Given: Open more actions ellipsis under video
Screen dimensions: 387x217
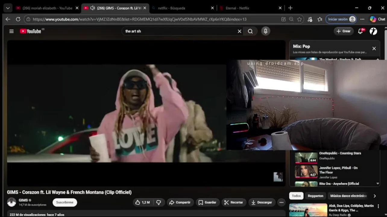Looking at the screenshot, I should [x=282, y=202].
